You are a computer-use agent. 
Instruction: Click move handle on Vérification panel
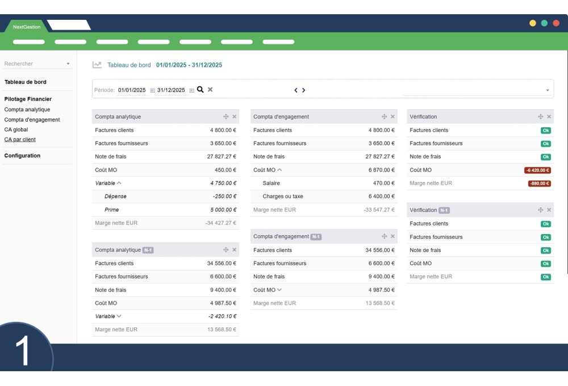pyautogui.click(x=540, y=117)
